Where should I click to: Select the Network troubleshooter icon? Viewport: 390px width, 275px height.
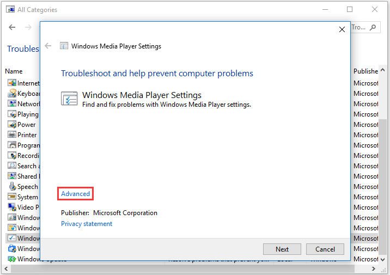pyautogui.click(x=11, y=103)
